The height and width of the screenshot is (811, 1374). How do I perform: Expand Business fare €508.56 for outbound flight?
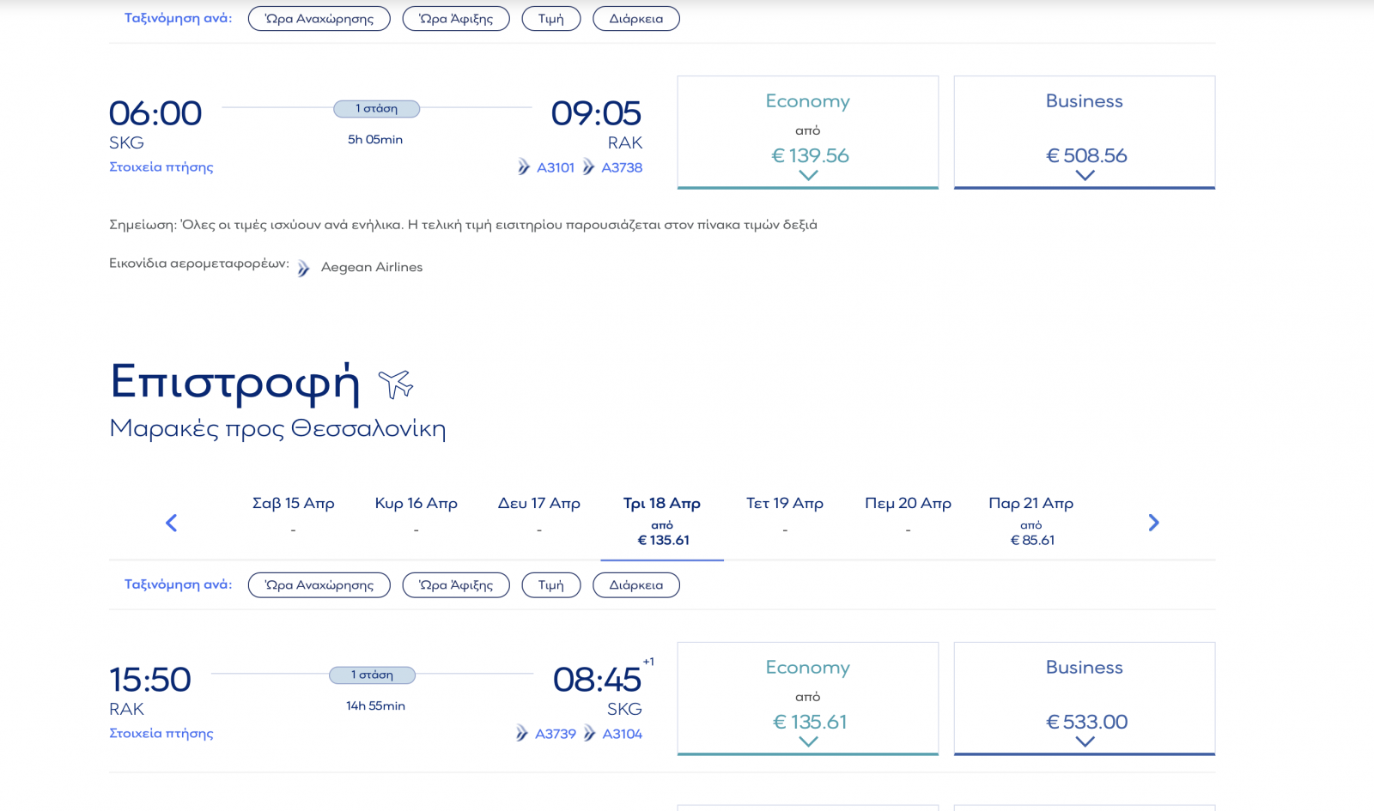[x=1084, y=133]
